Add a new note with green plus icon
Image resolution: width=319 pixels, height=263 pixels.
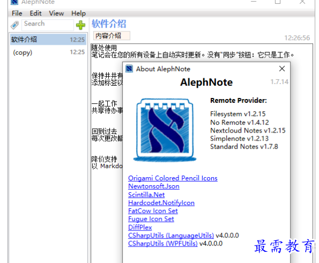click(81, 25)
